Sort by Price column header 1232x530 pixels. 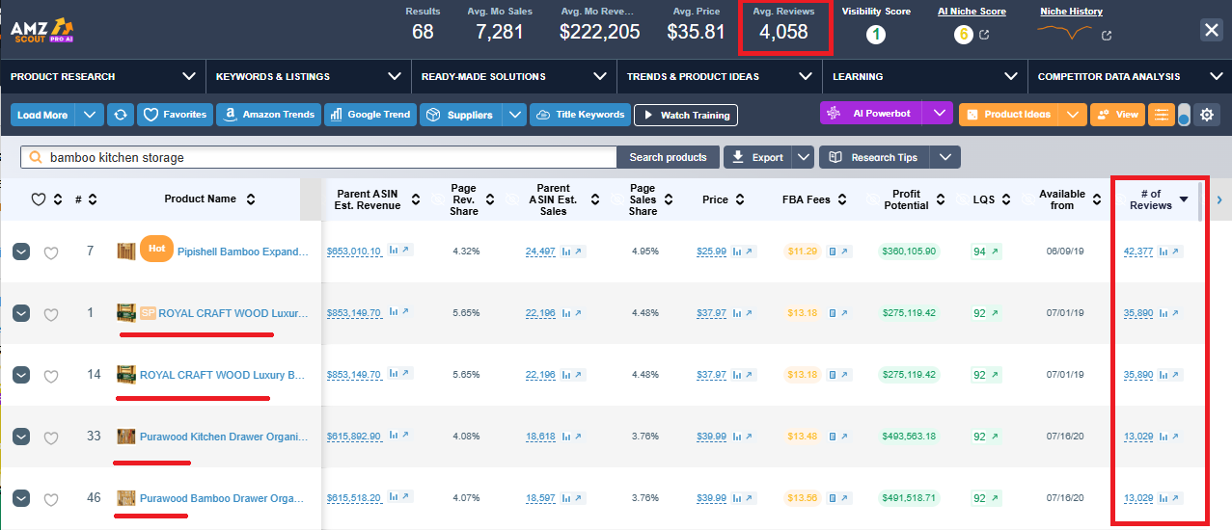click(722, 199)
